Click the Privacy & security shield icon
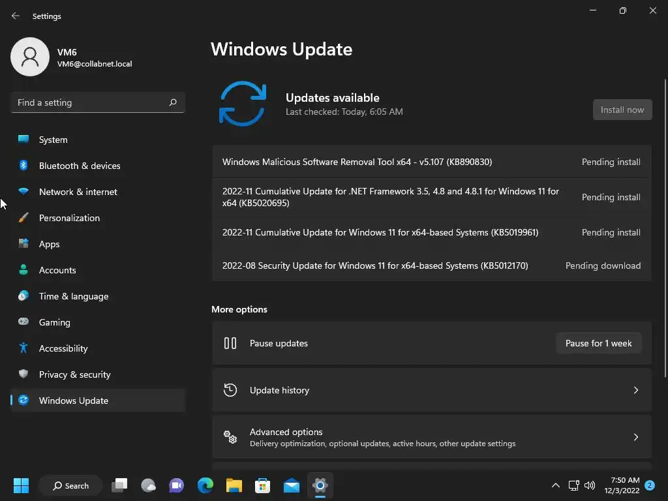668x501 pixels. coord(23,374)
